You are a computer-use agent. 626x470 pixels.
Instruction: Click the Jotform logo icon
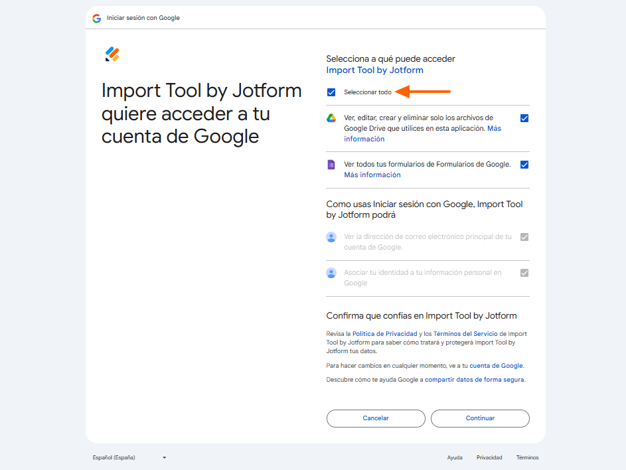point(112,54)
